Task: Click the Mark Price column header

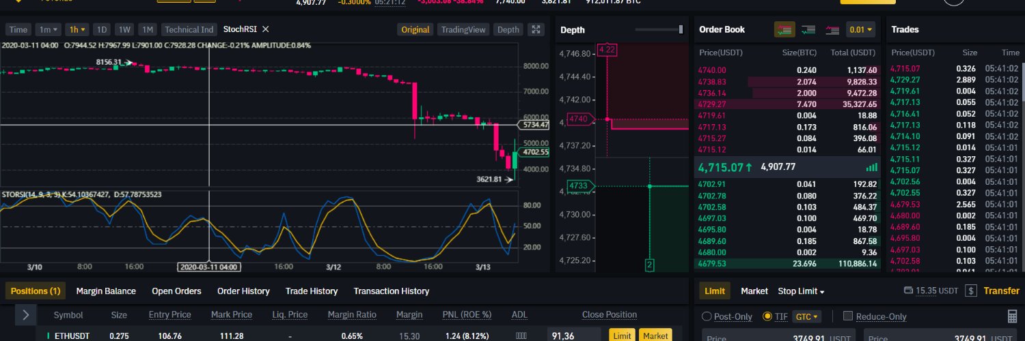Action: (x=231, y=315)
